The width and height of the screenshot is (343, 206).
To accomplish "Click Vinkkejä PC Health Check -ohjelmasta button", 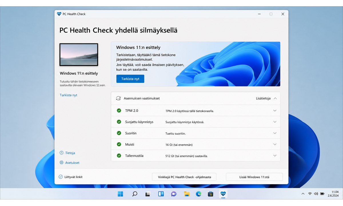I will point(184,177).
